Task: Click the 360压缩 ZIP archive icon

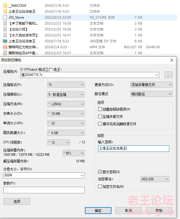Action: 5,41
